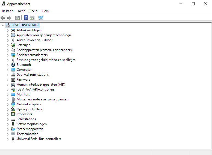
Task: Click the Audio-invoer en -uitvoer speaker icon
Action: coord(13,40)
